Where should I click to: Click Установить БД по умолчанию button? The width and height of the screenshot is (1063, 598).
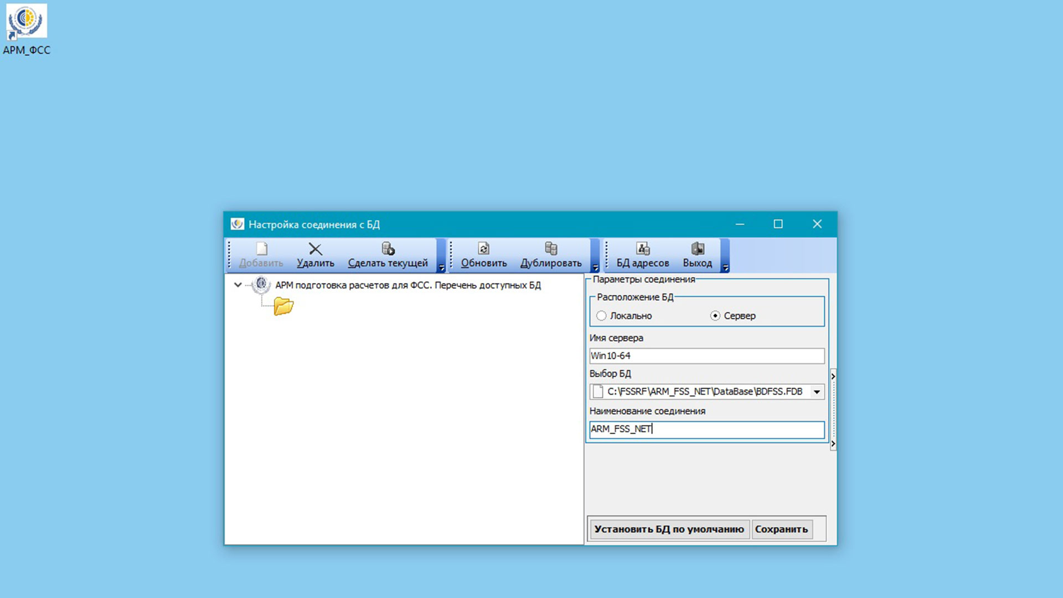click(x=669, y=529)
